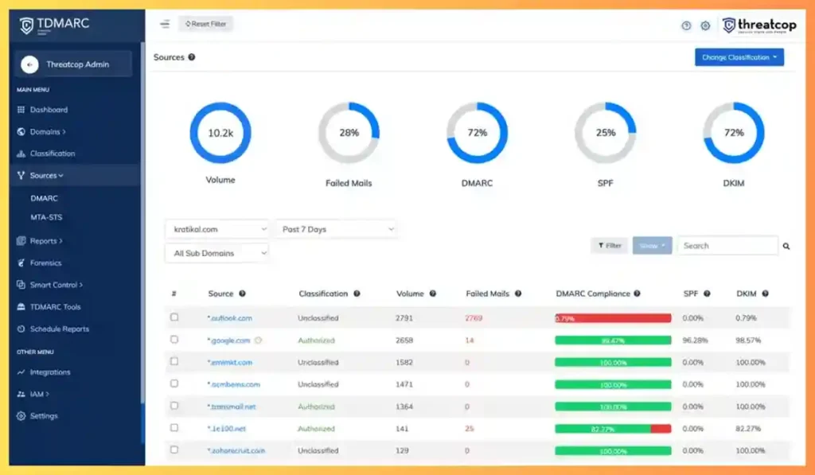Screen dimensions: 815x475
Task: Click the Reset Filter button
Action: [206, 24]
